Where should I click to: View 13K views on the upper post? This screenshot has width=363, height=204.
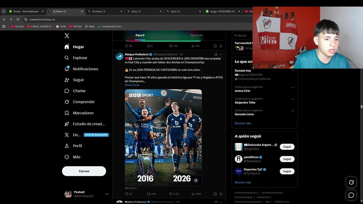pos(196,46)
